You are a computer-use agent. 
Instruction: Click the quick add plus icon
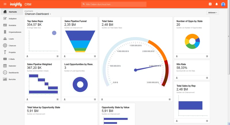tap(210, 4)
